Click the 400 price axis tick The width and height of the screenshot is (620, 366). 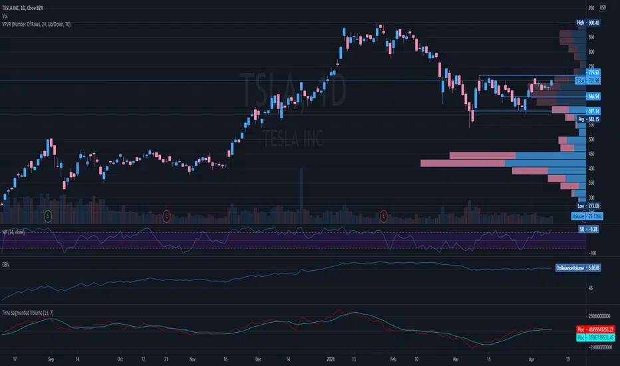click(x=591, y=168)
